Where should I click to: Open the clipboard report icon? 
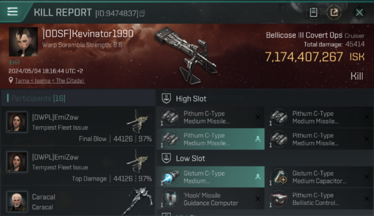pyautogui.click(x=313, y=12)
